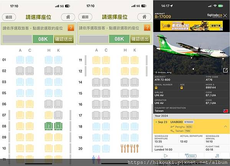Pick yellow seat 07H
Viewport: 230px width, 166px height.
click(49, 115)
